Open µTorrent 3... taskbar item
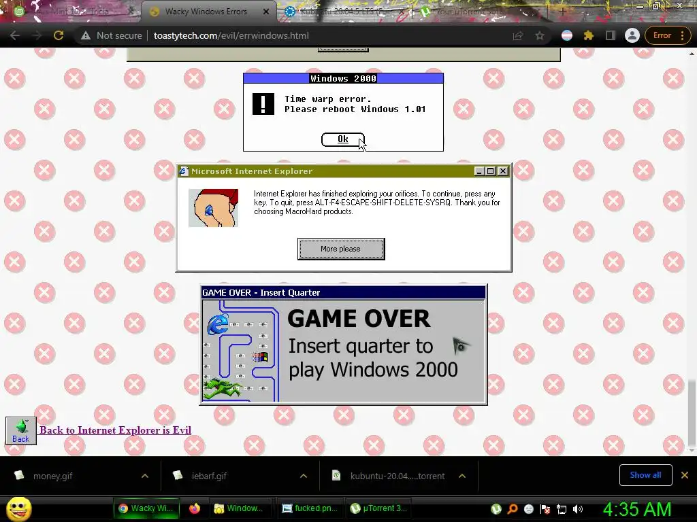 (378, 508)
